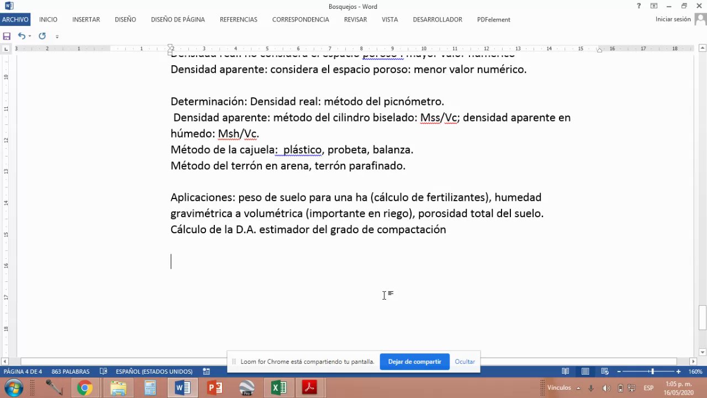Click the zoom slider handle
The width and height of the screenshot is (707, 398).
[x=652, y=371]
